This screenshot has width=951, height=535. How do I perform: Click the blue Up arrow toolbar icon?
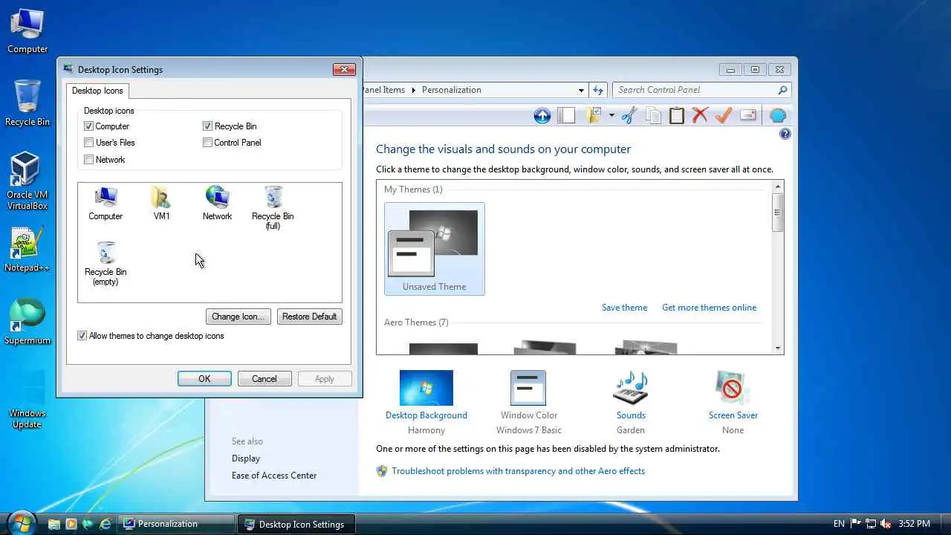[542, 115]
